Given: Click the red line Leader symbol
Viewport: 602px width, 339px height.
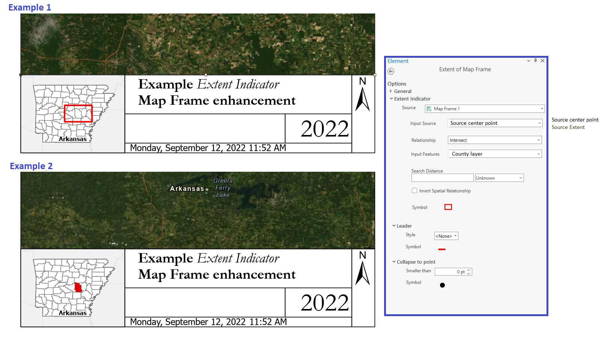Looking at the screenshot, I should click(x=442, y=249).
